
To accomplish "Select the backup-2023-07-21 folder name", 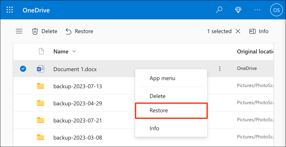I will [78, 121].
